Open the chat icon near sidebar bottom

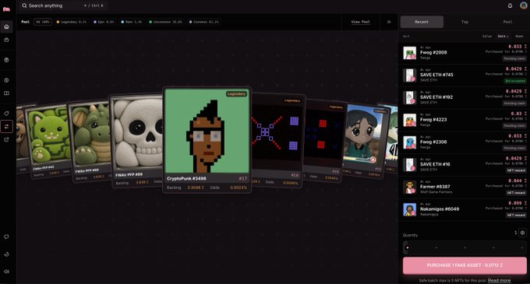point(6,237)
